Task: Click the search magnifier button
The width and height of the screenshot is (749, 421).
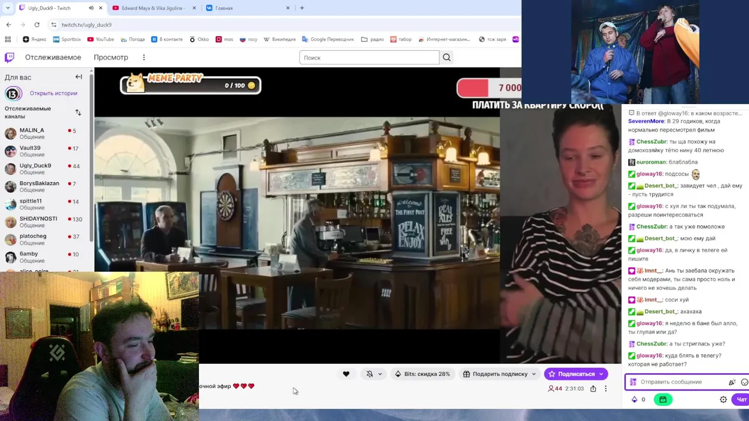Action: pos(446,57)
